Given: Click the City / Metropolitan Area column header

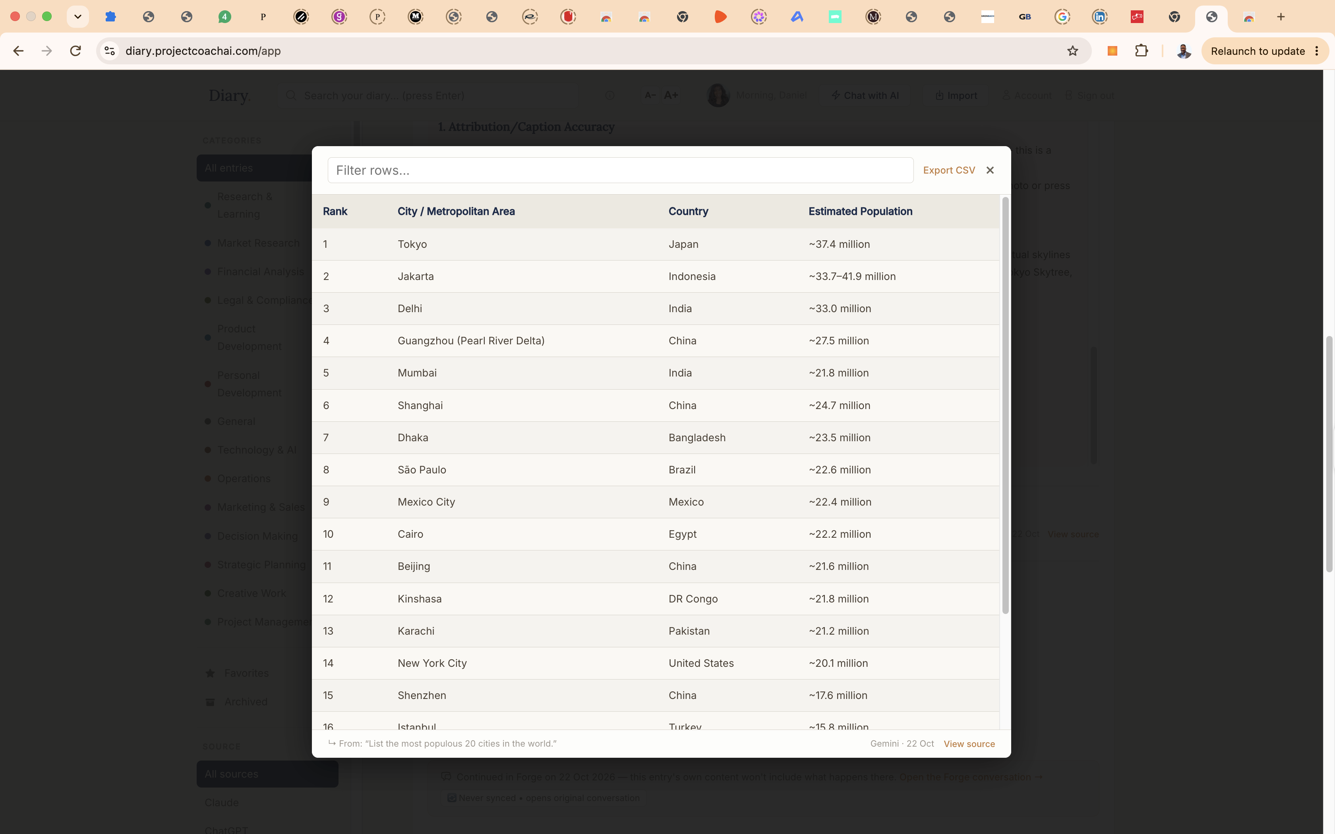Looking at the screenshot, I should [x=456, y=211].
